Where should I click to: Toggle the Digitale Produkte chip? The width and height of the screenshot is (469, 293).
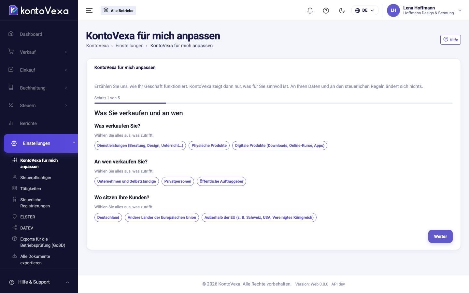[x=280, y=146]
